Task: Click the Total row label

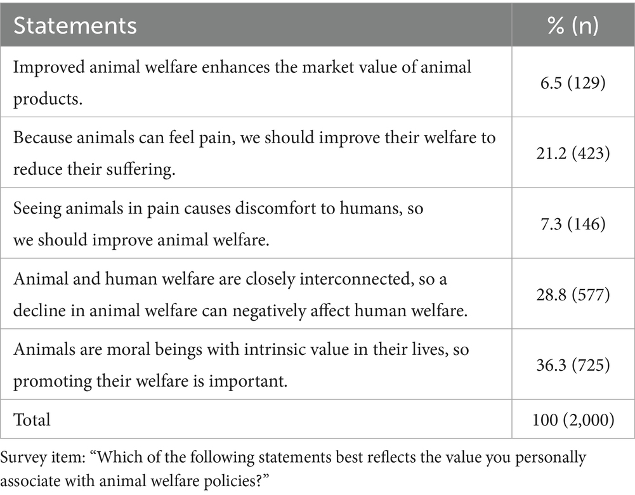Action: (32, 420)
